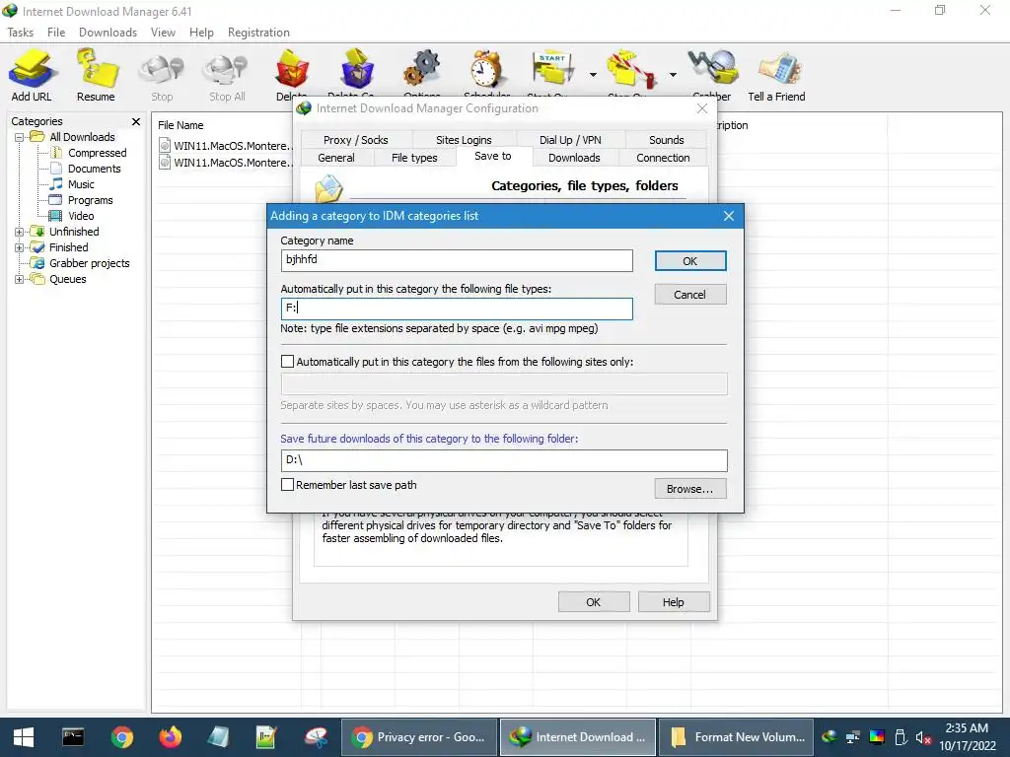This screenshot has height=757, width=1010.
Task: Select the Video category
Action: point(73,216)
